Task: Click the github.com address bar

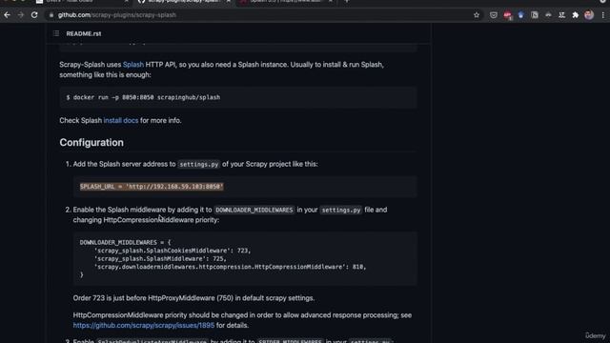Action: point(260,15)
